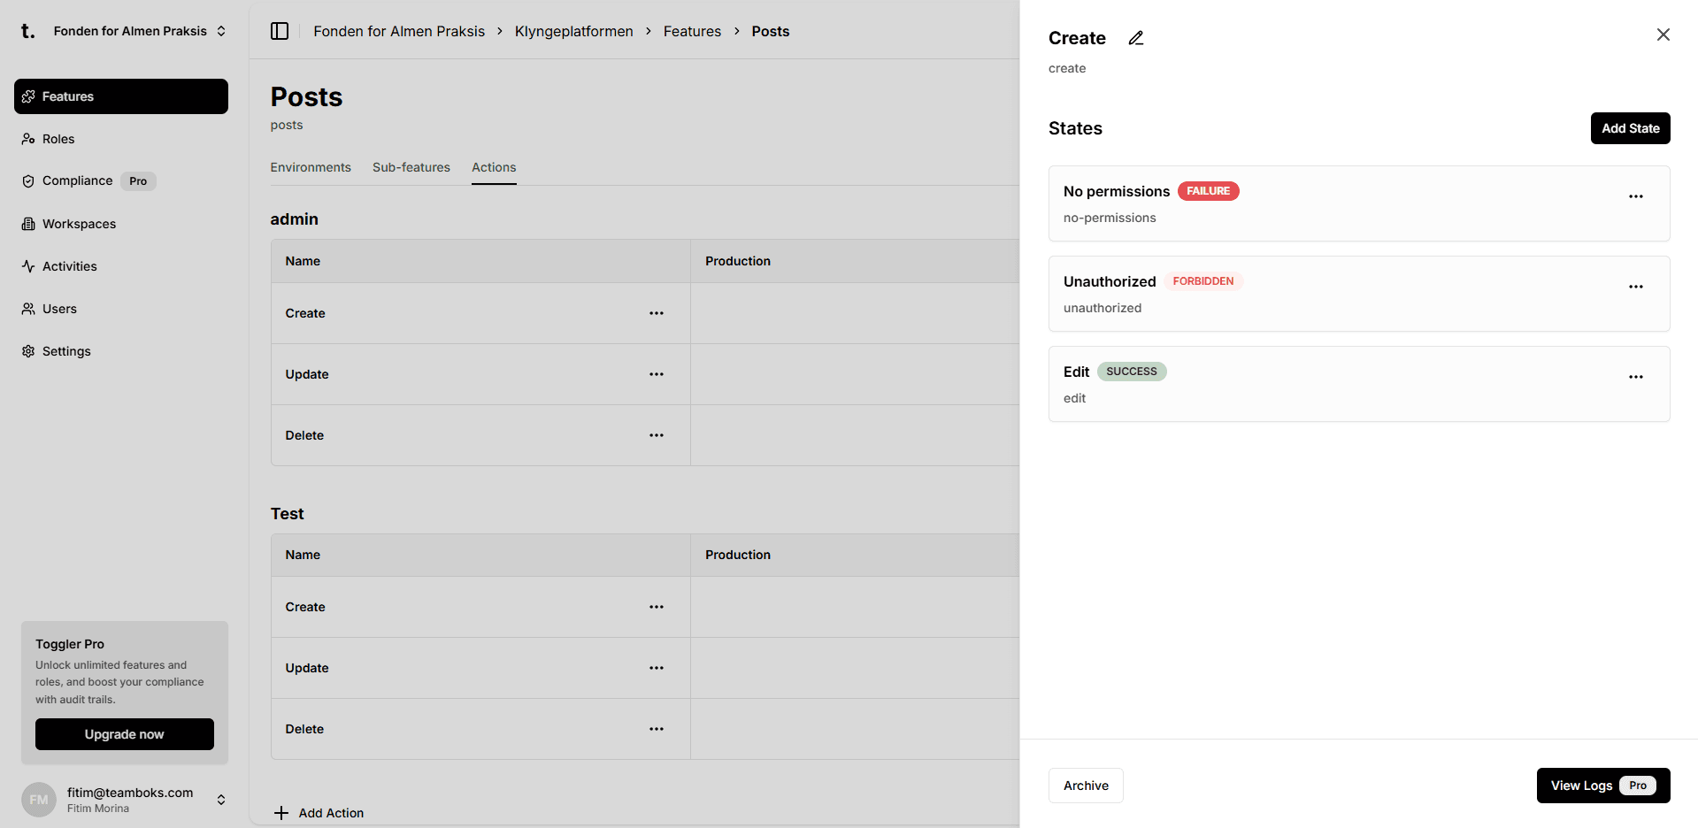Open more options for admin Create action
1698x828 pixels.
click(x=656, y=313)
